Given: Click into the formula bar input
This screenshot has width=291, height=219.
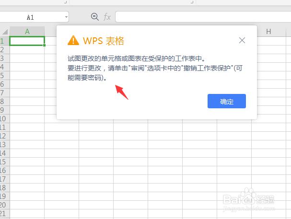Looking at the screenshot, I should click(203, 17).
